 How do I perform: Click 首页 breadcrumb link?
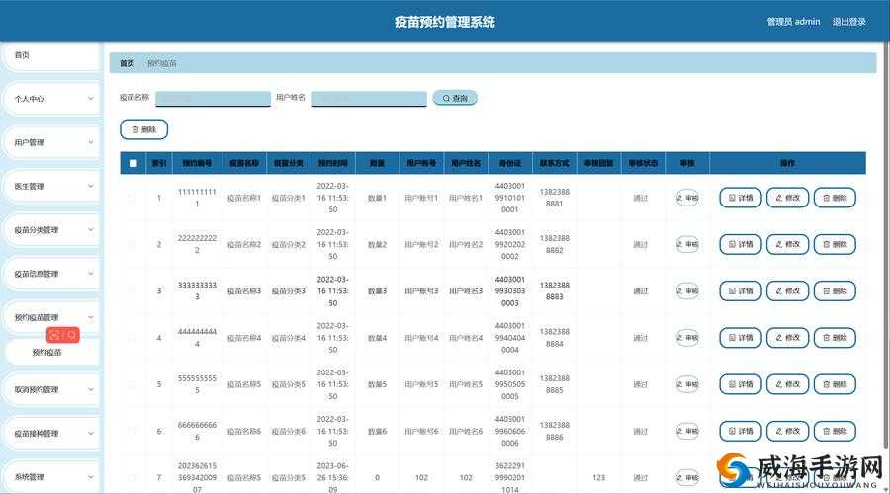click(128, 63)
